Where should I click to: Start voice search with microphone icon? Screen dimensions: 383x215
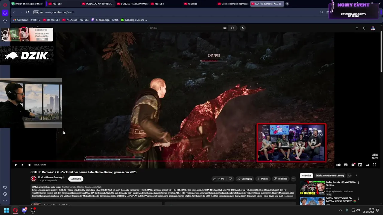coord(243,28)
